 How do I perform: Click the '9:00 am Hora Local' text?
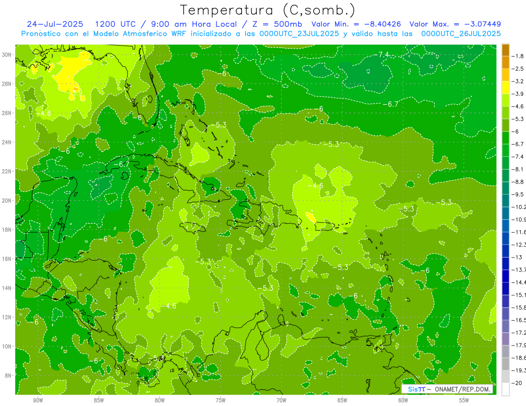click(x=193, y=24)
